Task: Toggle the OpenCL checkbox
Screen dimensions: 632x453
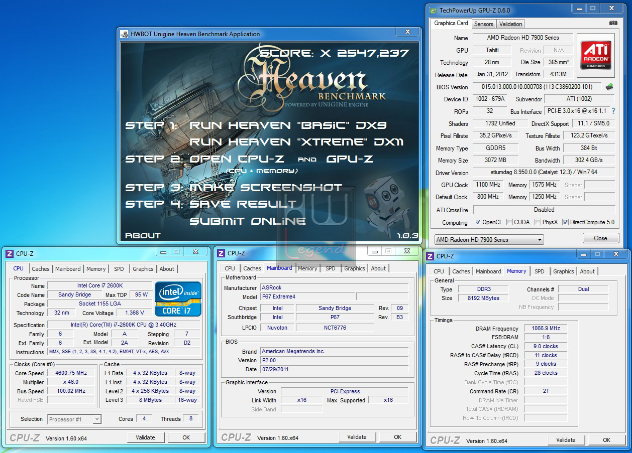Action: click(478, 222)
